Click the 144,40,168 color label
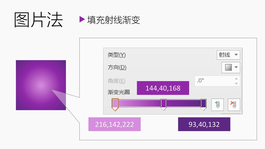Viewport: 265px width, 149px height. [x=163, y=88]
